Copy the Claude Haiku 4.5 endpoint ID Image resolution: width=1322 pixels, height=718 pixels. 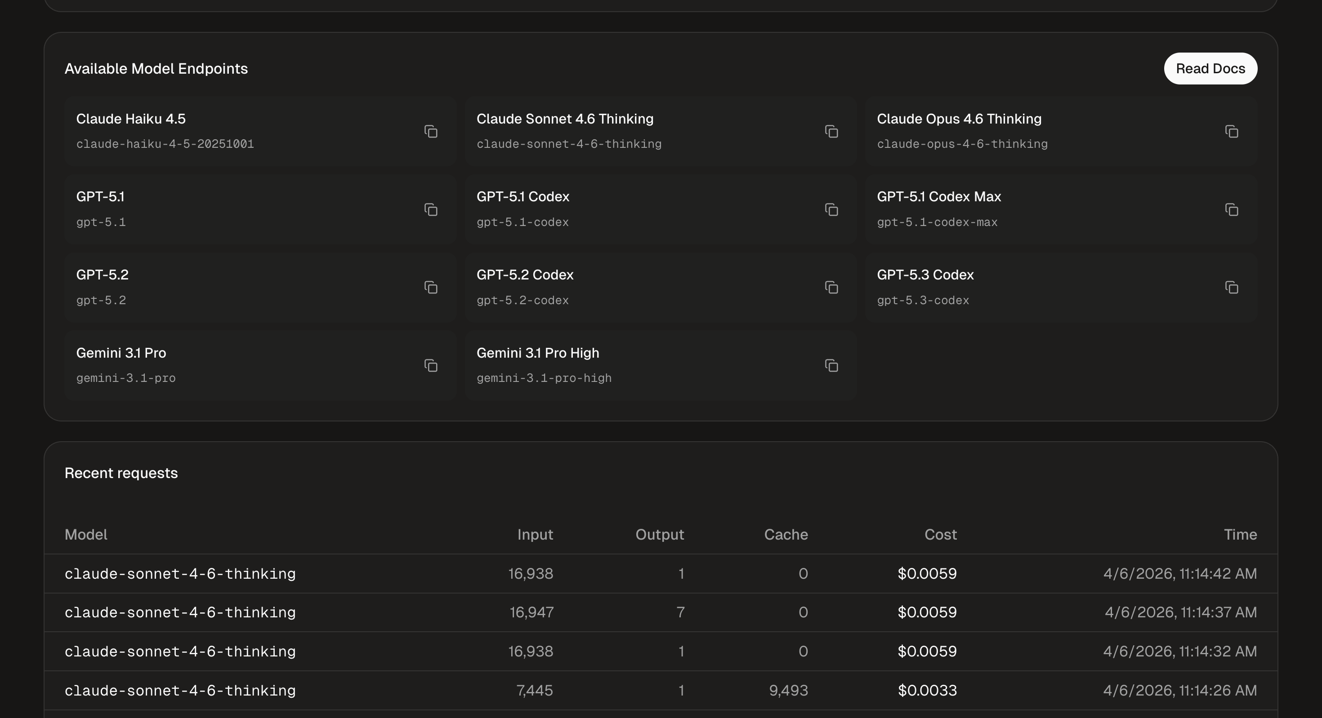coord(431,131)
